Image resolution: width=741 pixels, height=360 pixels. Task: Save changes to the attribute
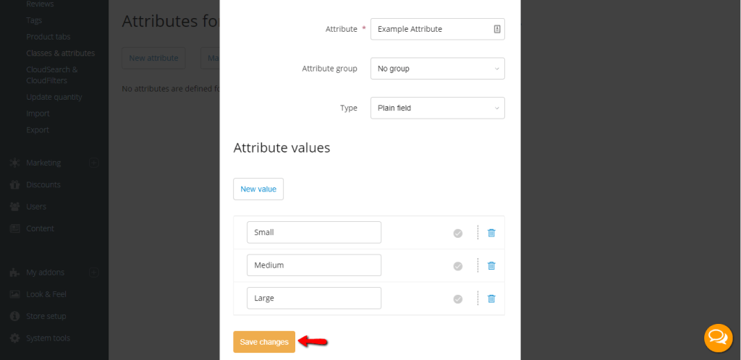(x=264, y=342)
